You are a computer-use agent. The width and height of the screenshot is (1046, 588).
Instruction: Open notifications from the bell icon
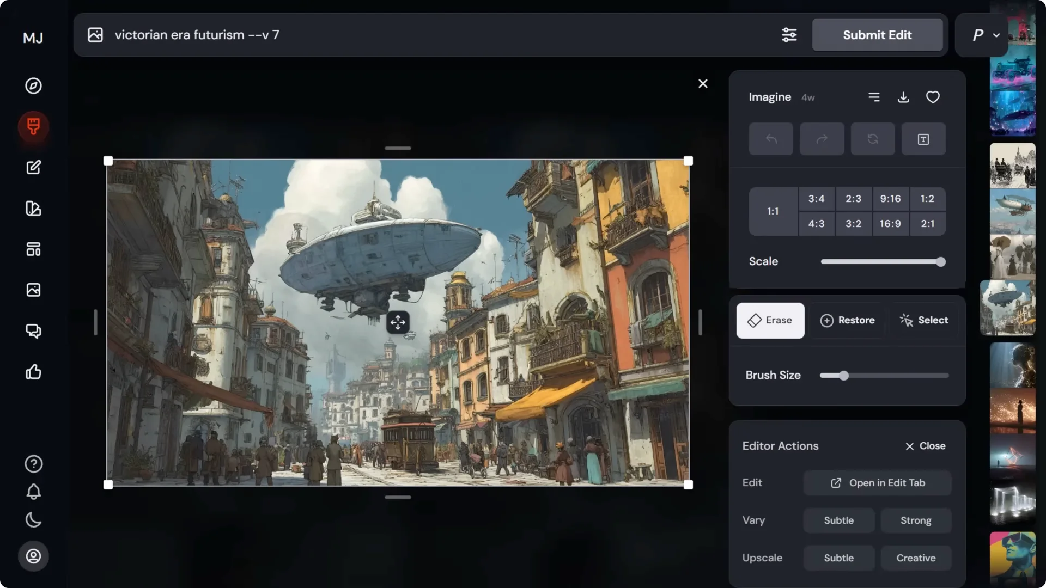click(x=33, y=492)
